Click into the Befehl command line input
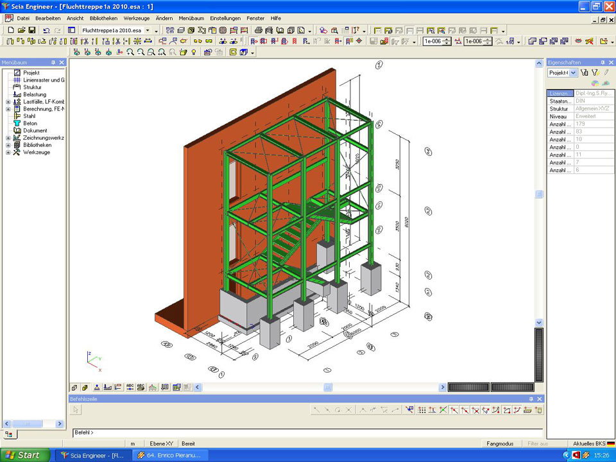Viewport: 616px width, 462px height. (x=308, y=433)
